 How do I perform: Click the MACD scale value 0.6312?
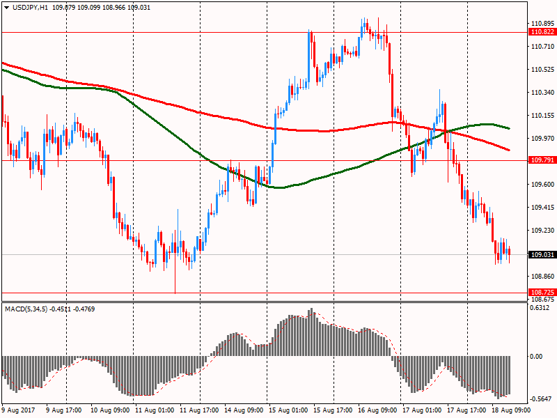[540, 308]
